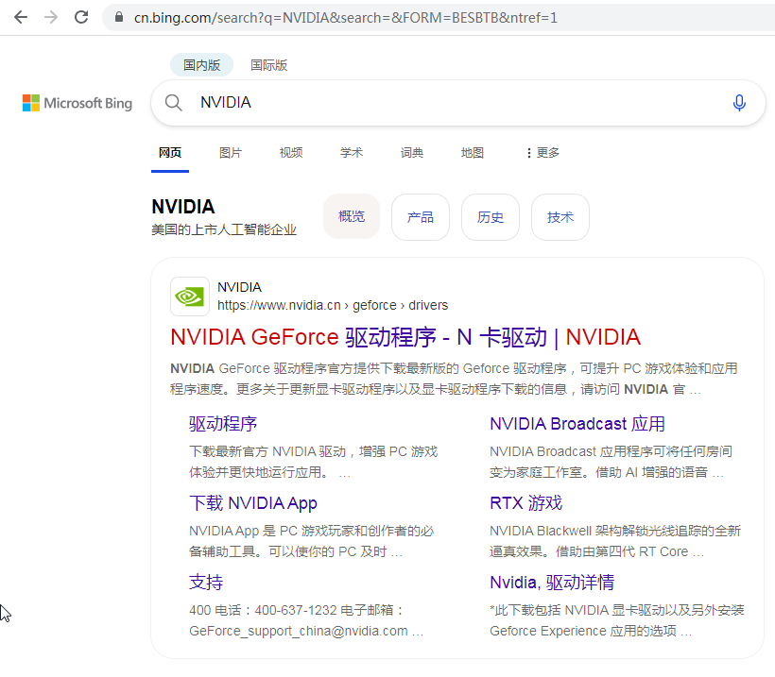Open 下载 NVIDIA App sitelink

pos(253,502)
